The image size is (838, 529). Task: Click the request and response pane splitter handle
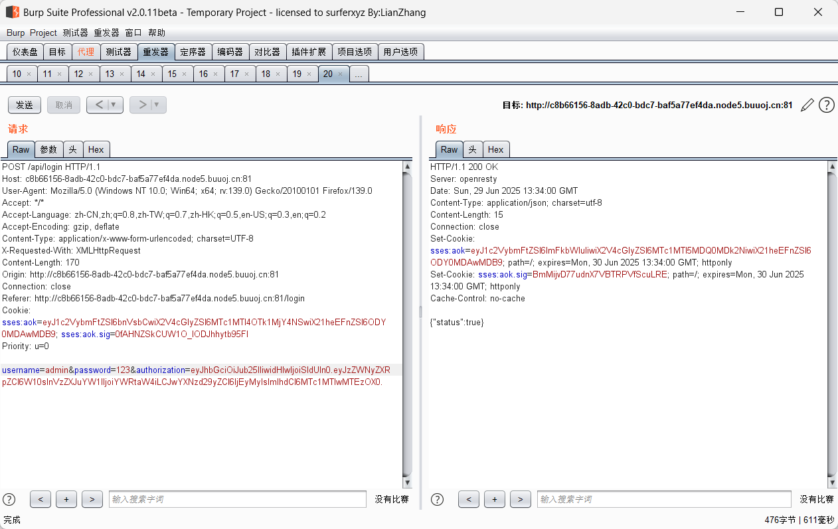420,311
